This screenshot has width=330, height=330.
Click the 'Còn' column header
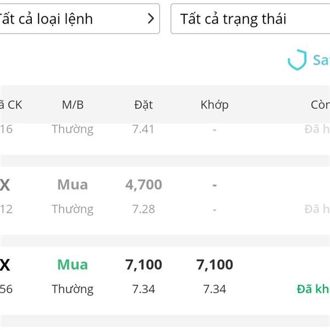[x=320, y=105]
